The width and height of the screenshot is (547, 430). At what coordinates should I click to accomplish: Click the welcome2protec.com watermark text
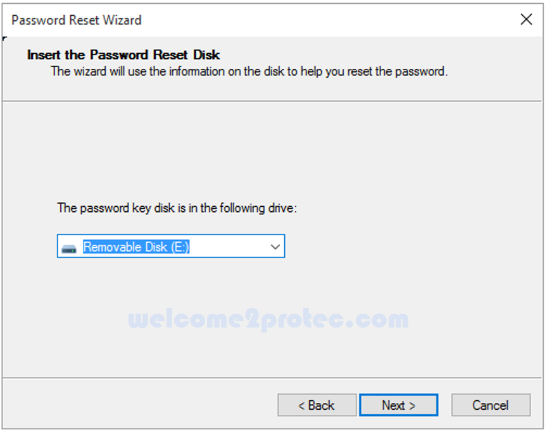pos(268,319)
